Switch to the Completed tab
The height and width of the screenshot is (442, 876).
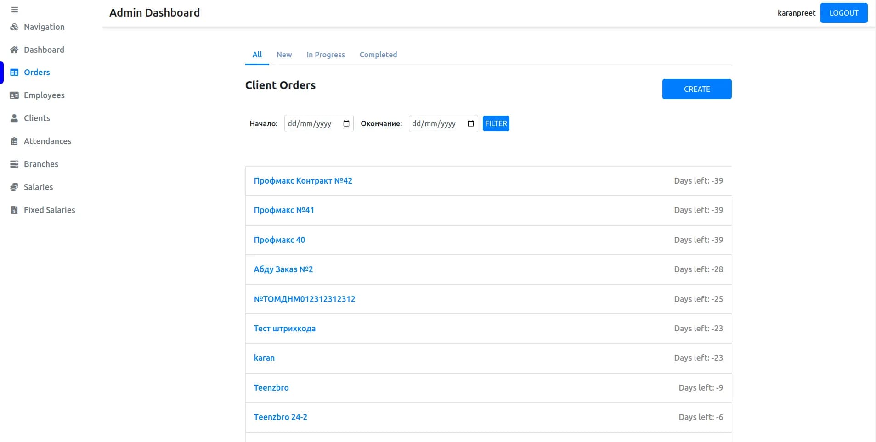tap(379, 55)
